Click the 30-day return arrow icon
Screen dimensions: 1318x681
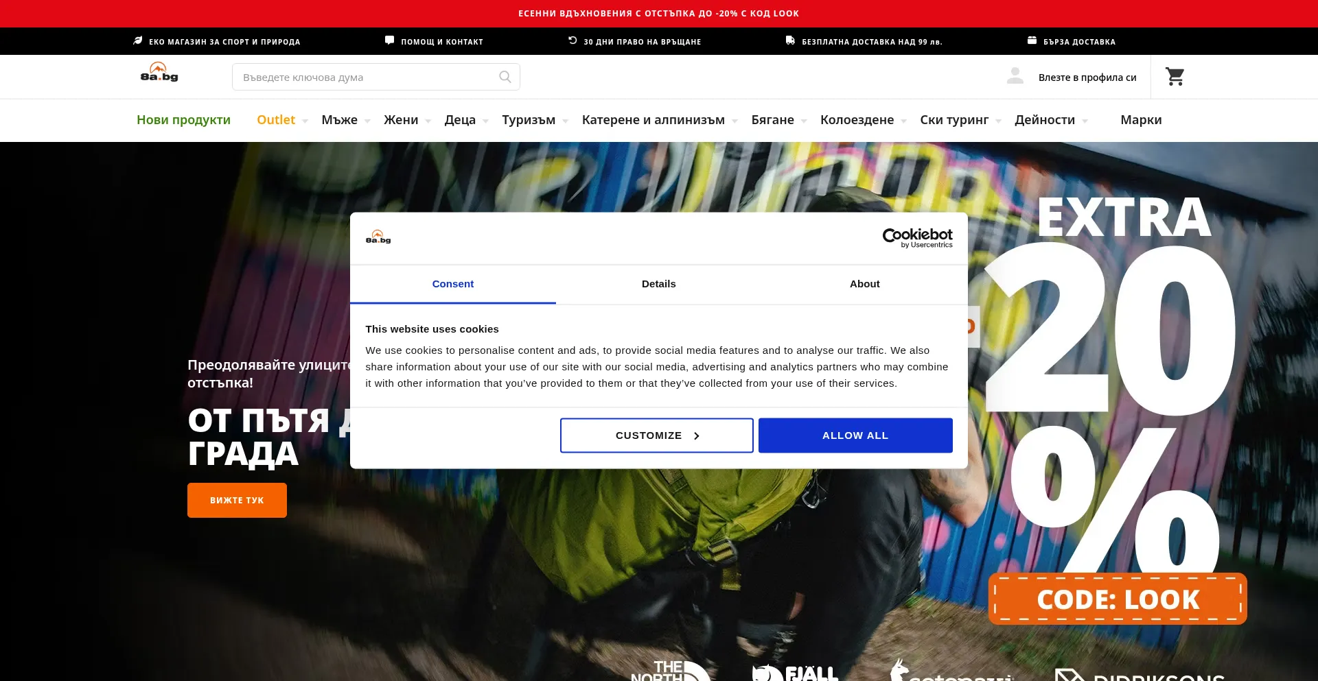[573, 40]
